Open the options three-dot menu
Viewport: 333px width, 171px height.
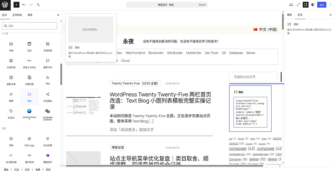330,5
